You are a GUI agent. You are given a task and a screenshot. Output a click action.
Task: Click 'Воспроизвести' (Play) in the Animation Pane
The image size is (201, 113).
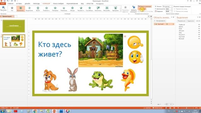160,21
